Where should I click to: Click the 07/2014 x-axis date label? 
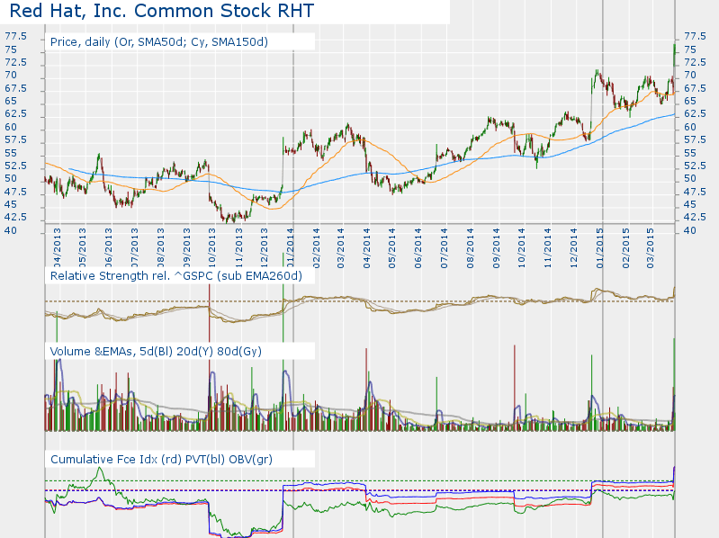click(445, 246)
